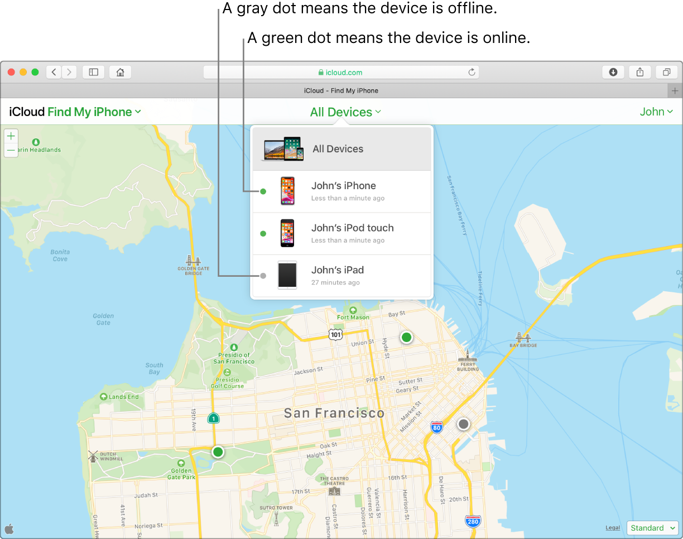Click the iCloud label in header
683x539 pixels.
[27, 112]
